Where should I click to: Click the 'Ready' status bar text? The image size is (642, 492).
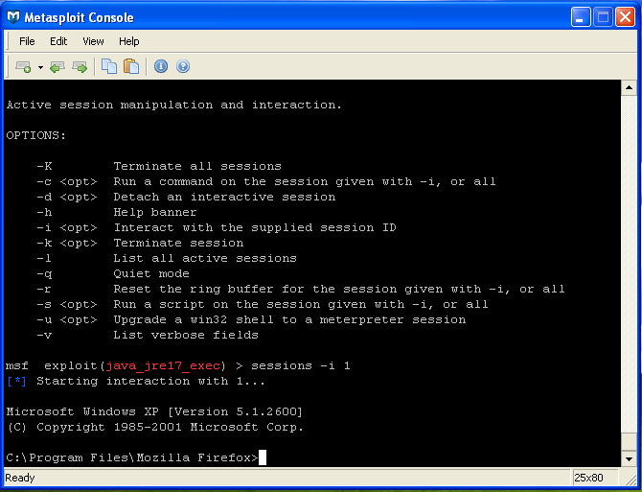[x=20, y=478]
